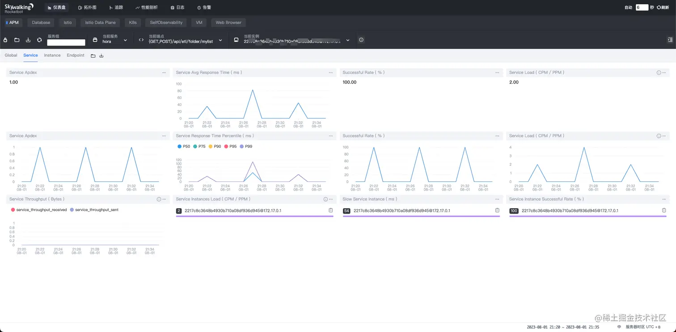Open the 仪表盘 dashboard menu

tap(56, 8)
